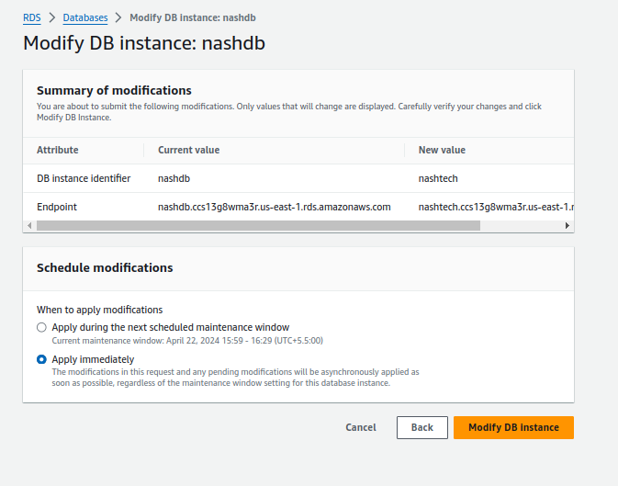The image size is (618, 486).
Task: Click the new value nashtech identifier cell
Action: pos(444,178)
